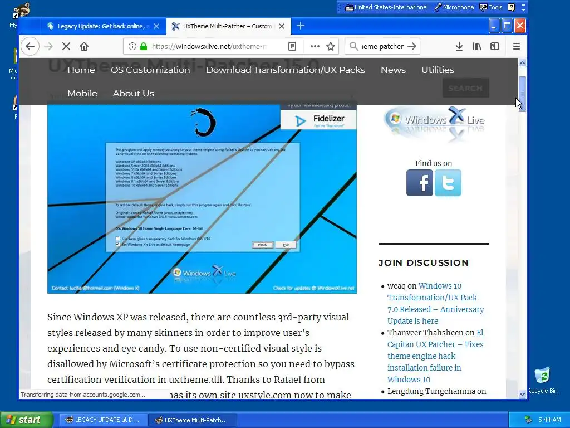Image resolution: width=570 pixels, height=428 pixels.
Task: Click the address bar URL field
Action: (x=209, y=46)
